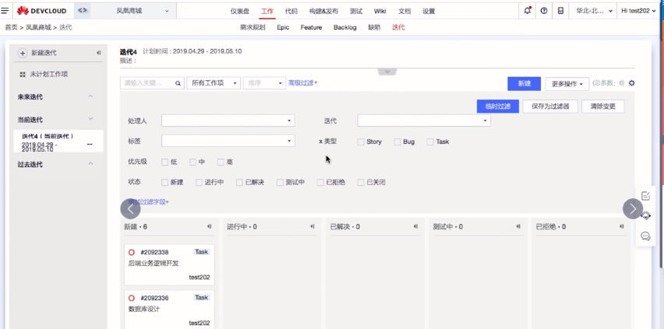Check the 低 priority checkbox
Screen dimensions: 664x329
point(164,162)
